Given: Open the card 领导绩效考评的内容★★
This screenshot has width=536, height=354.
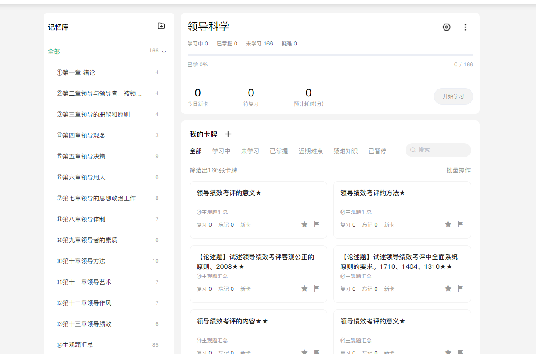Looking at the screenshot, I should [x=258, y=332].
